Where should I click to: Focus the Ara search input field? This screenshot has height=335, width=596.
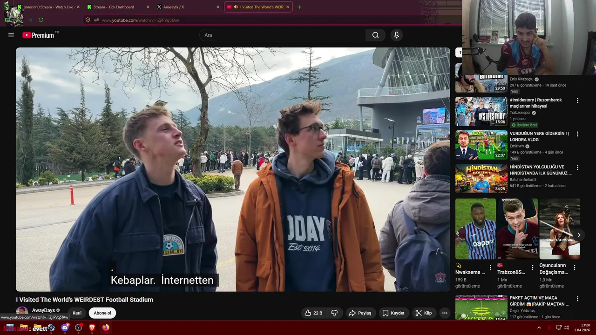tap(283, 35)
